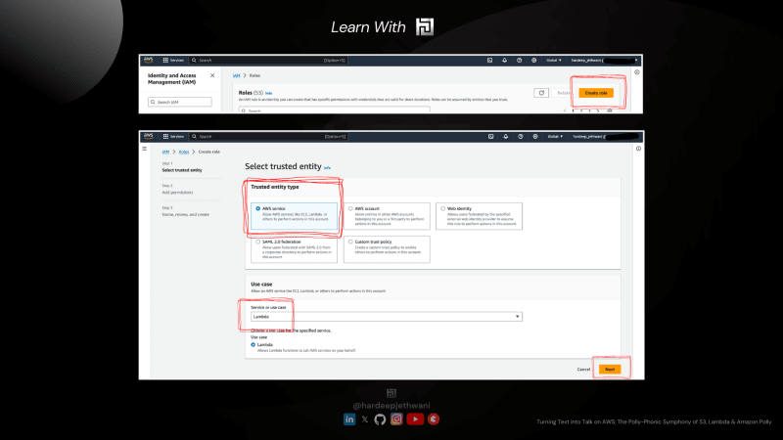Open the Service or use case dropdown
Image resolution: width=783 pixels, height=440 pixels.
tap(386, 316)
